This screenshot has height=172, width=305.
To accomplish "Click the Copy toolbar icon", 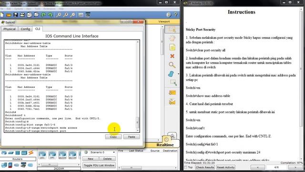I will click(30, 15).
